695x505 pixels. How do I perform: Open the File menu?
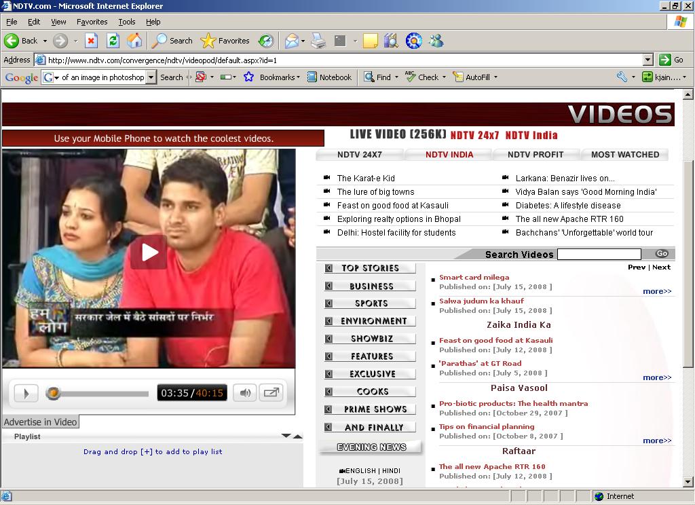[12, 22]
